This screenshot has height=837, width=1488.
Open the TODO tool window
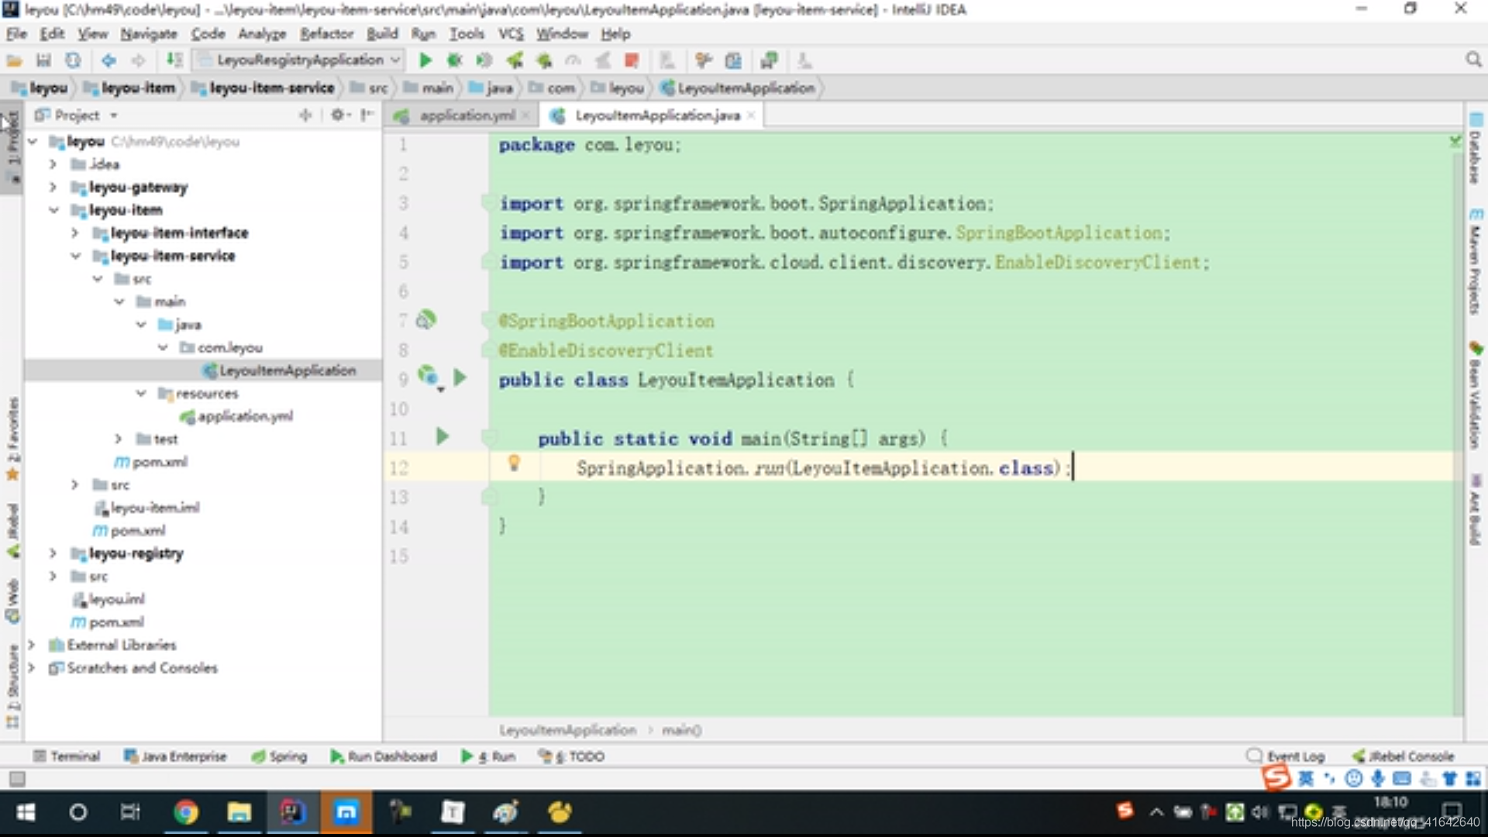click(572, 756)
